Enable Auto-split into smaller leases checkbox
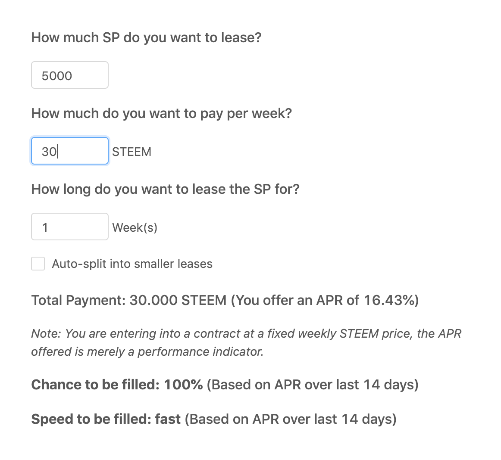 [x=38, y=264]
